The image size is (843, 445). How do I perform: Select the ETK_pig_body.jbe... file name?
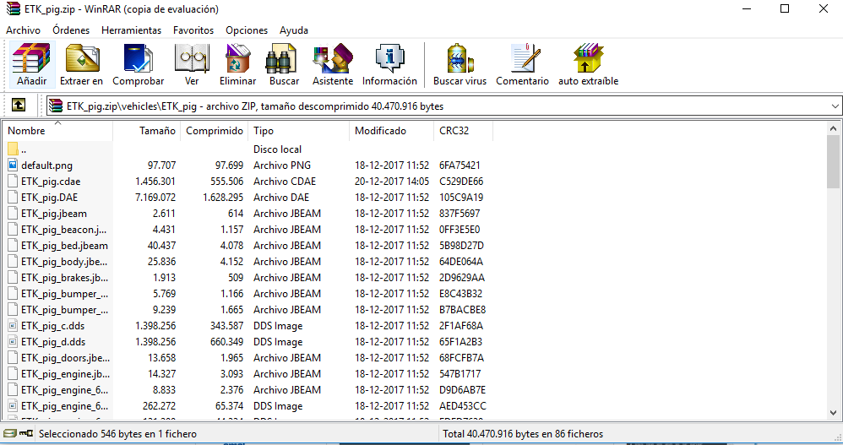pyautogui.click(x=64, y=262)
